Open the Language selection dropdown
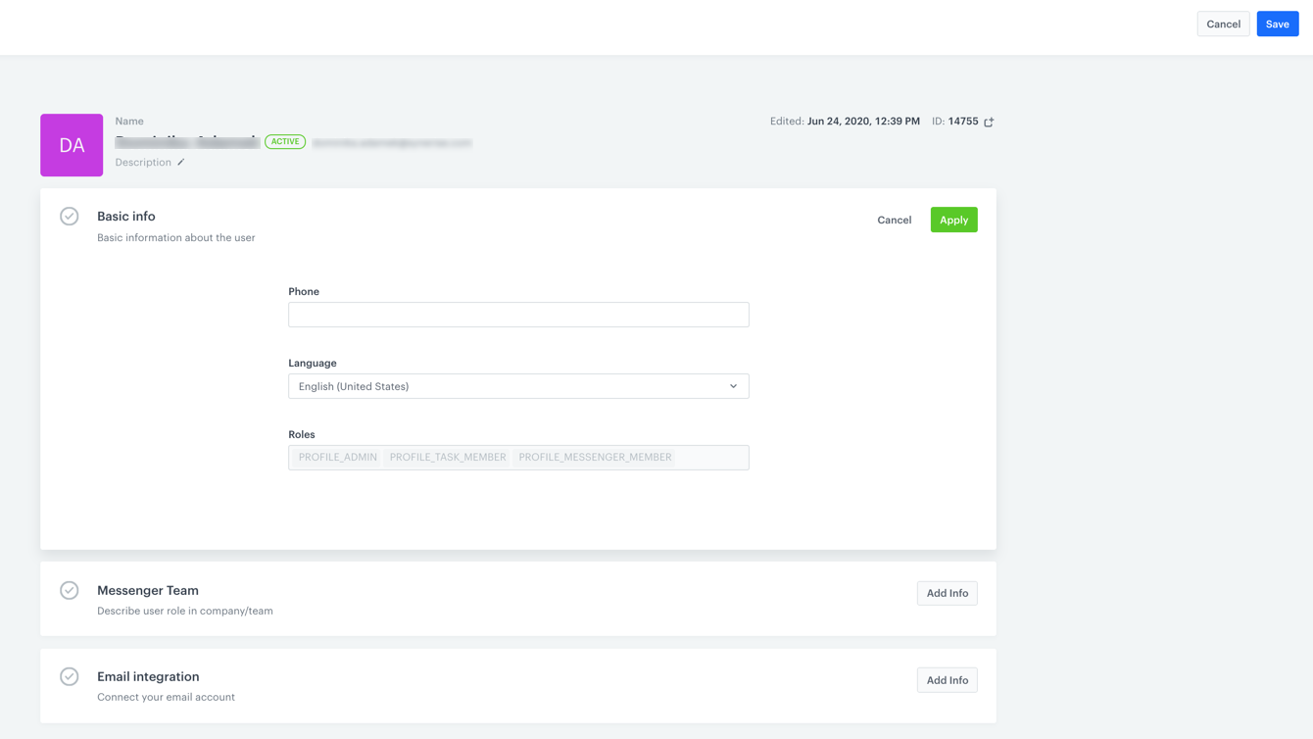The height and width of the screenshot is (739, 1313). [x=518, y=386]
